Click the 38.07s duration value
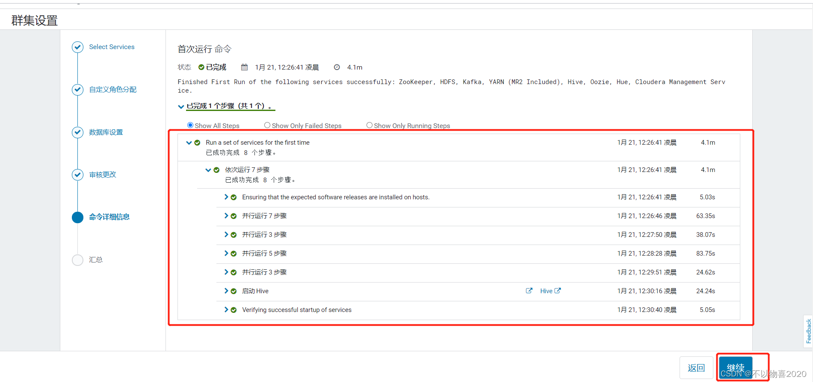The image size is (813, 382). point(706,235)
